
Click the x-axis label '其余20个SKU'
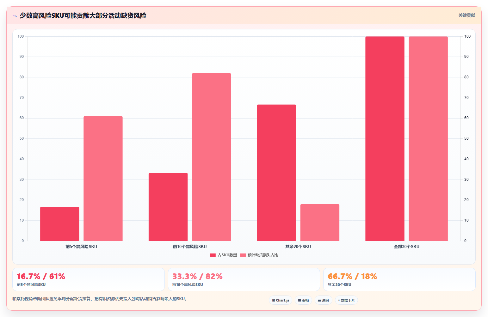pyautogui.click(x=298, y=247)
